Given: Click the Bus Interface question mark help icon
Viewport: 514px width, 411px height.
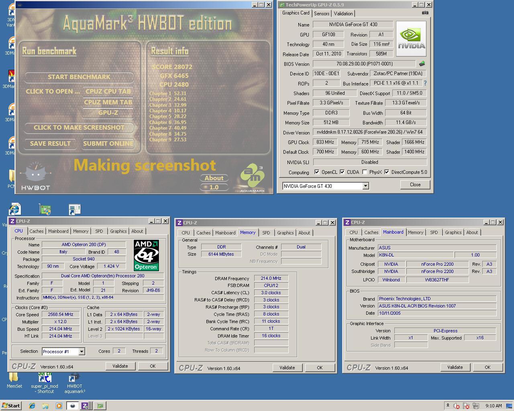Looking at the screenshot, I should click(425, 83).
